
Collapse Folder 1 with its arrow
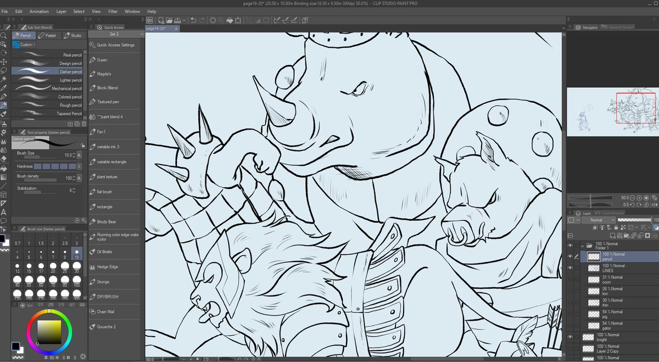tap(583, 245)
